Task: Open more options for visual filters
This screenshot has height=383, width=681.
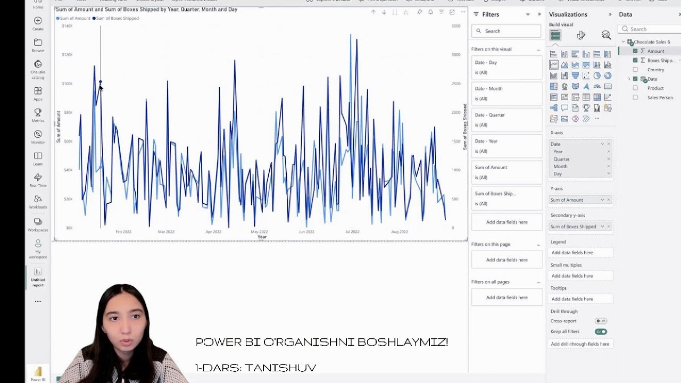Action: 538,49
